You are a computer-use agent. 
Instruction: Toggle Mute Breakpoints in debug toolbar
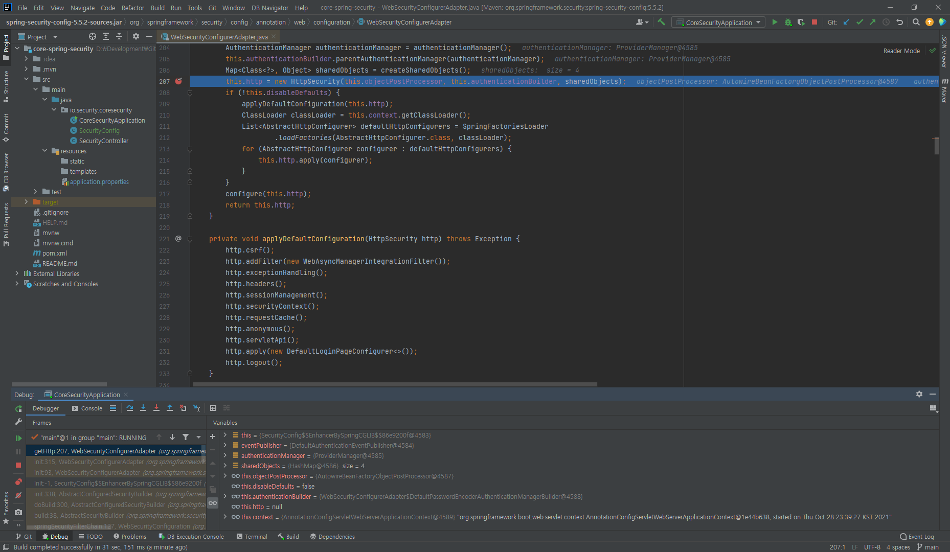pyautogui.click(x=18, y=495)
